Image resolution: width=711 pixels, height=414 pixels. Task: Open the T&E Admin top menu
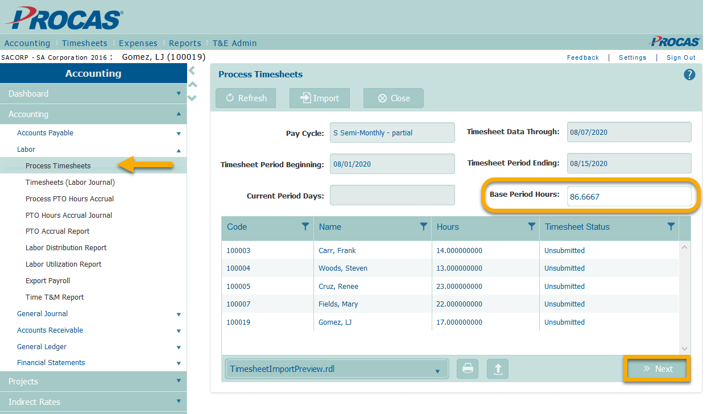(234, 43)
